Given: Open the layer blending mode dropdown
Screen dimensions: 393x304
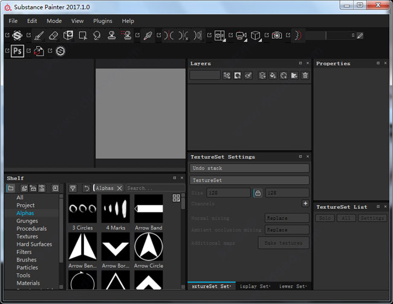Looking at the screenshot, I should (204, 76).
